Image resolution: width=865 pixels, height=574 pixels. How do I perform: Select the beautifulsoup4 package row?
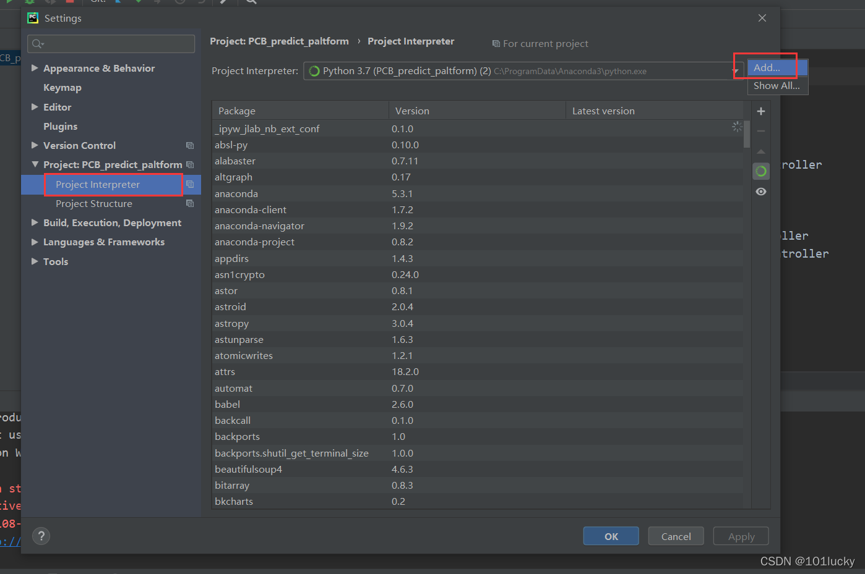(x=477, y=469)
